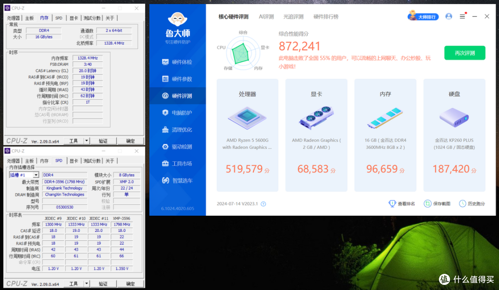Click the 大师排行 trophy badge
Screen dimensions: 499x290
(423, 16)
